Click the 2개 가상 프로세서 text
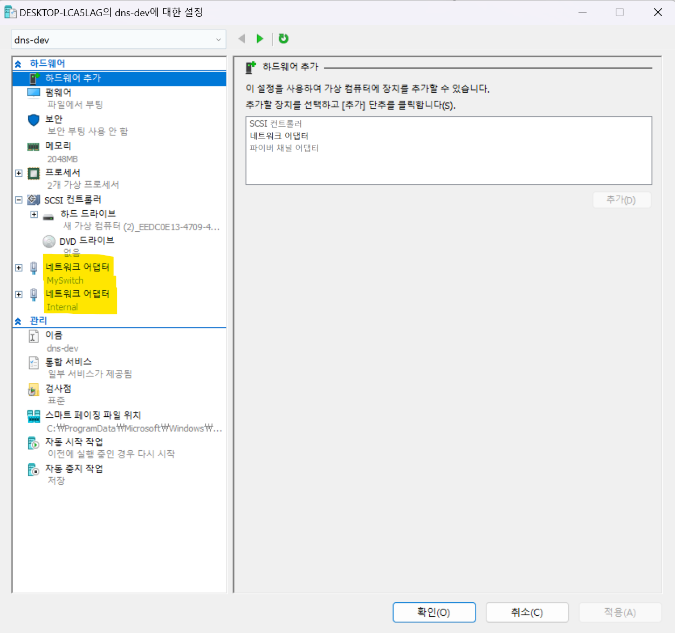The width and height of the screenshot is (675, 633). point(83,185)
